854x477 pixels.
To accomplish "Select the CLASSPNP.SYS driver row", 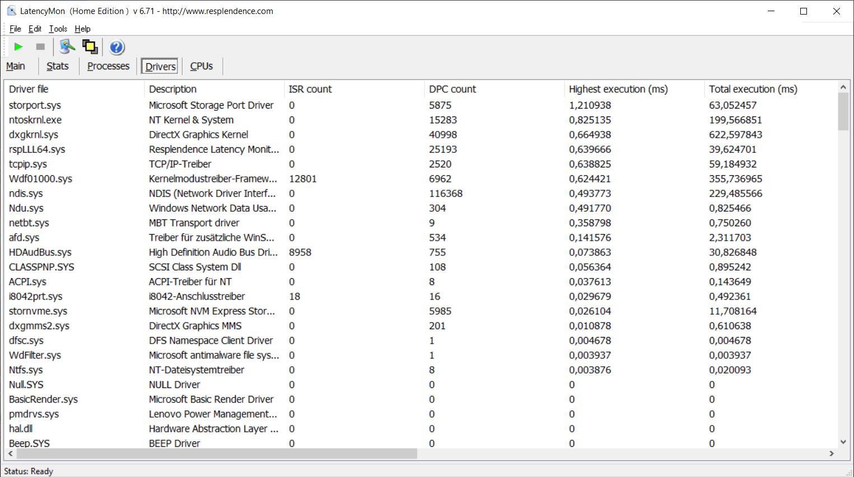I will 420,267.
